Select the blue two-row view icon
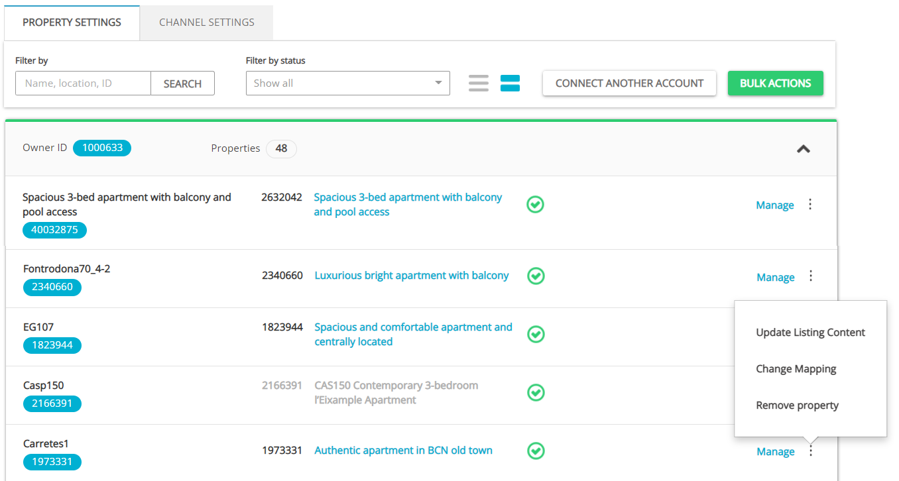The width and height of the screenshot is (899, 481). [x=510, y=83]
